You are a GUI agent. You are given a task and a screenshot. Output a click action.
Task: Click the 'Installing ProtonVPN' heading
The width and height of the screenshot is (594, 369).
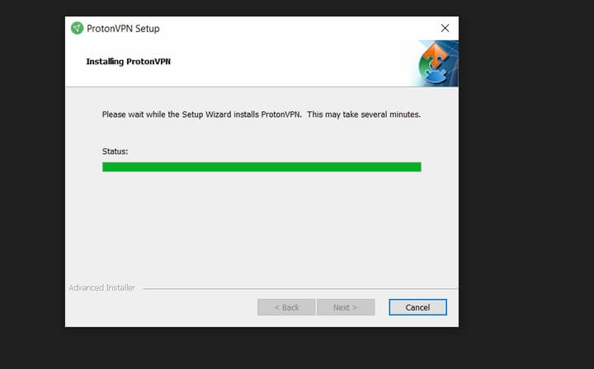pyautogui.click(x=128, y=61)
